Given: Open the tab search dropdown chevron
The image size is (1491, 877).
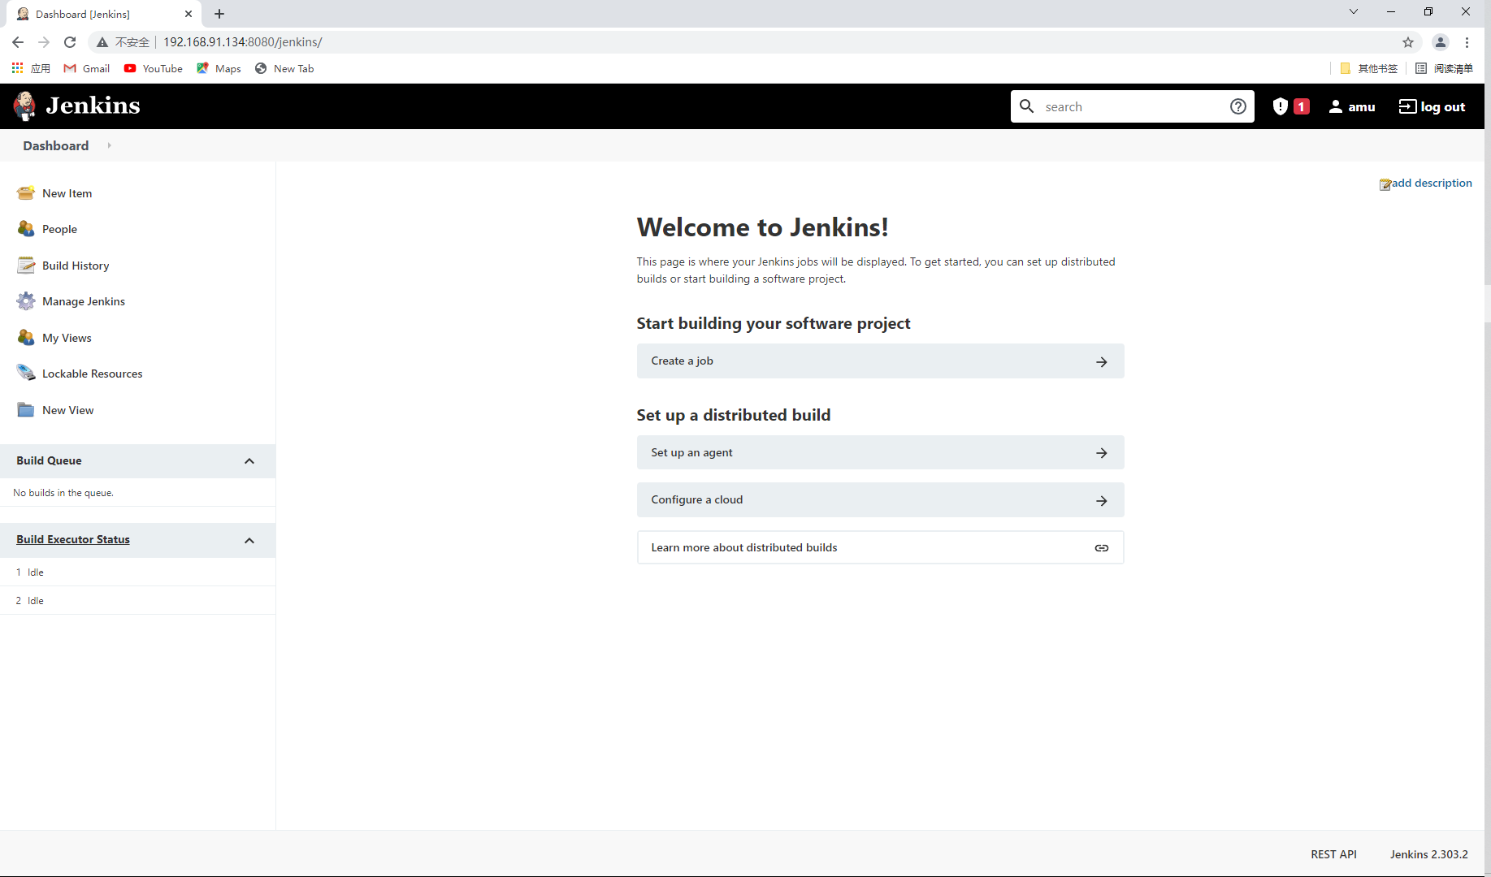Looking at the screenshot, I should click(1354, 11).
